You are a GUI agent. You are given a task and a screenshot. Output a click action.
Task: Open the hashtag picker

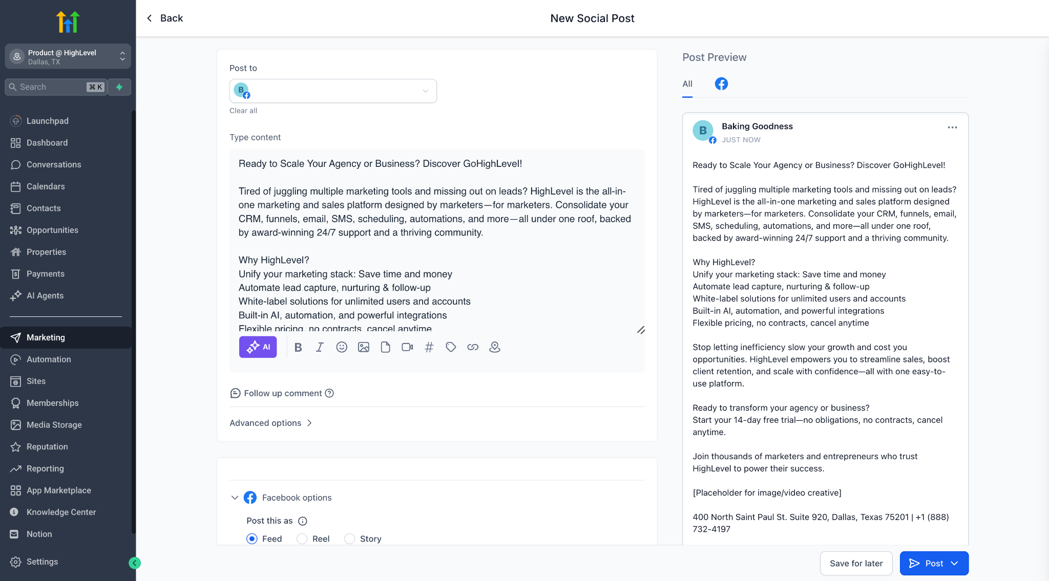(x=429, y=348)
